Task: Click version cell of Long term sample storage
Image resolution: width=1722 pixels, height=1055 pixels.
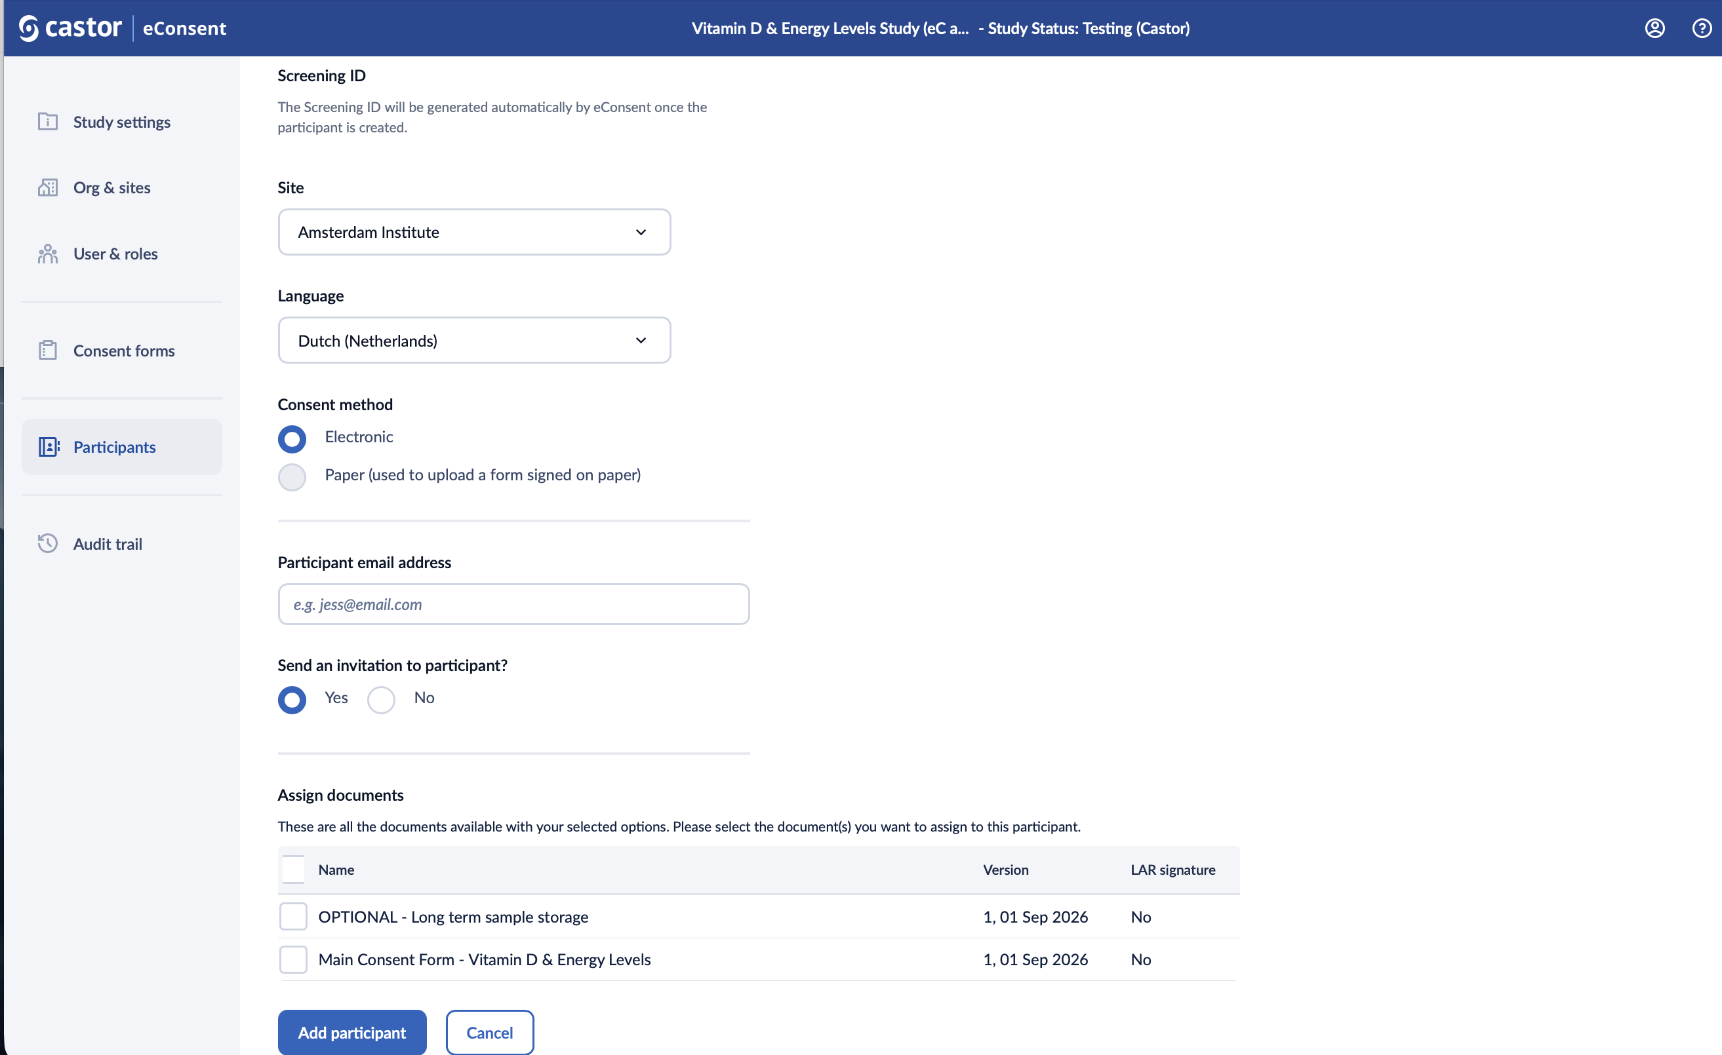Action: coord(1035,917)
